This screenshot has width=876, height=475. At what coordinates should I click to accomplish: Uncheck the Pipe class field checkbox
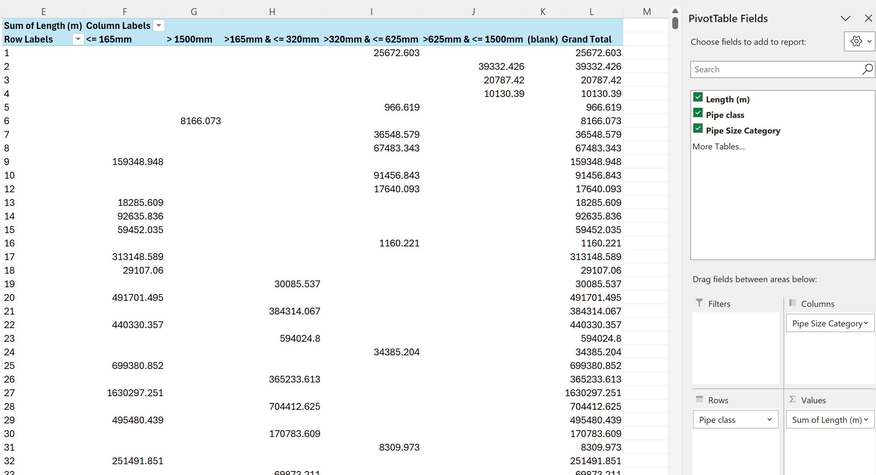point(698,113)
